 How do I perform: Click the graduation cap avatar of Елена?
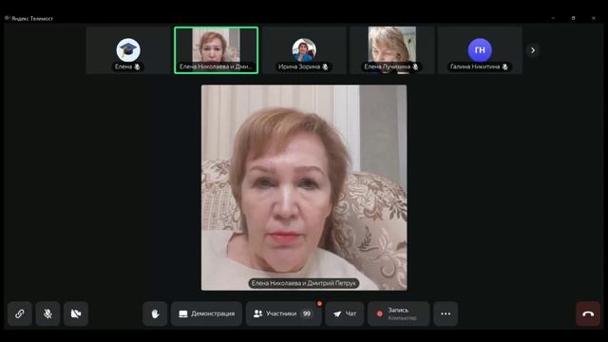click(x=128, y=50)
